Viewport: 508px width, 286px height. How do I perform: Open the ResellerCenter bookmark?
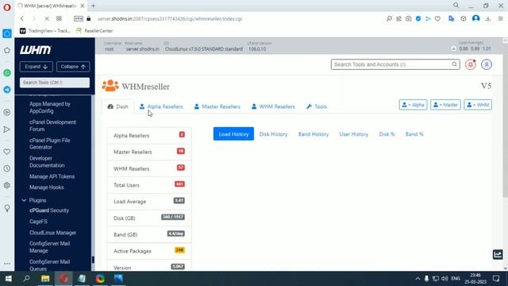coord(94,31)
